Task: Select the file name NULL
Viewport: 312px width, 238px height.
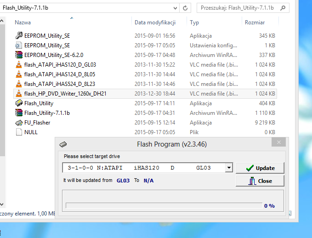Action: (x=31, y=132)
